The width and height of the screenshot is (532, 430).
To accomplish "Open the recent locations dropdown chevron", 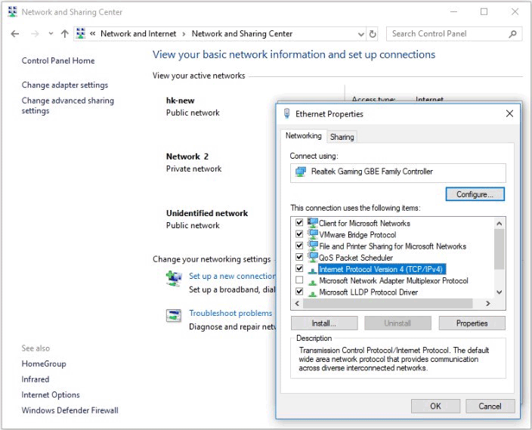I will point(51,33).
